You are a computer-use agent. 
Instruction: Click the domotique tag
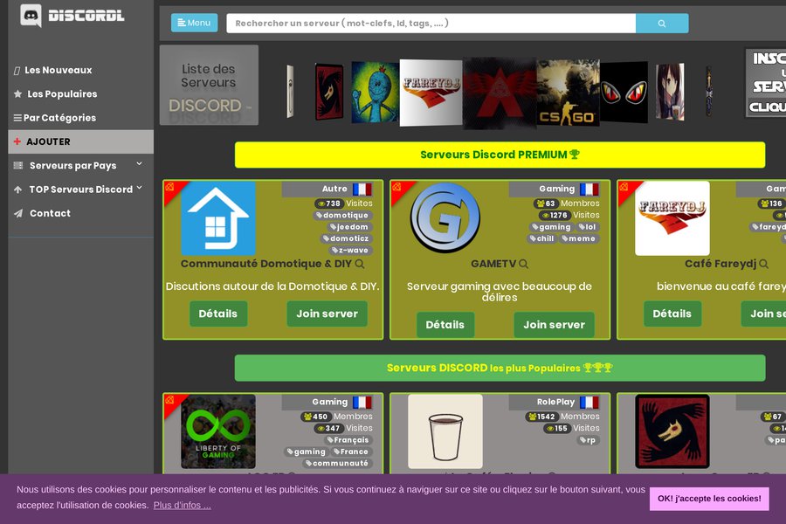click(343, 215)
